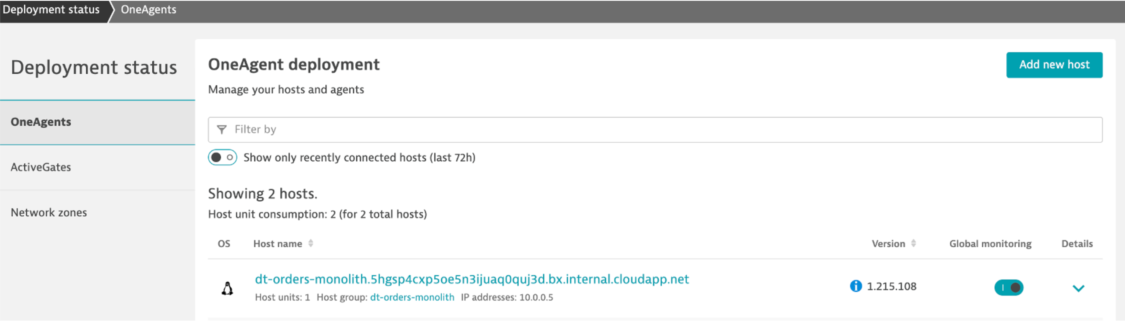
Task: Click the Global monitoring column header
Action: coord(990,244)
